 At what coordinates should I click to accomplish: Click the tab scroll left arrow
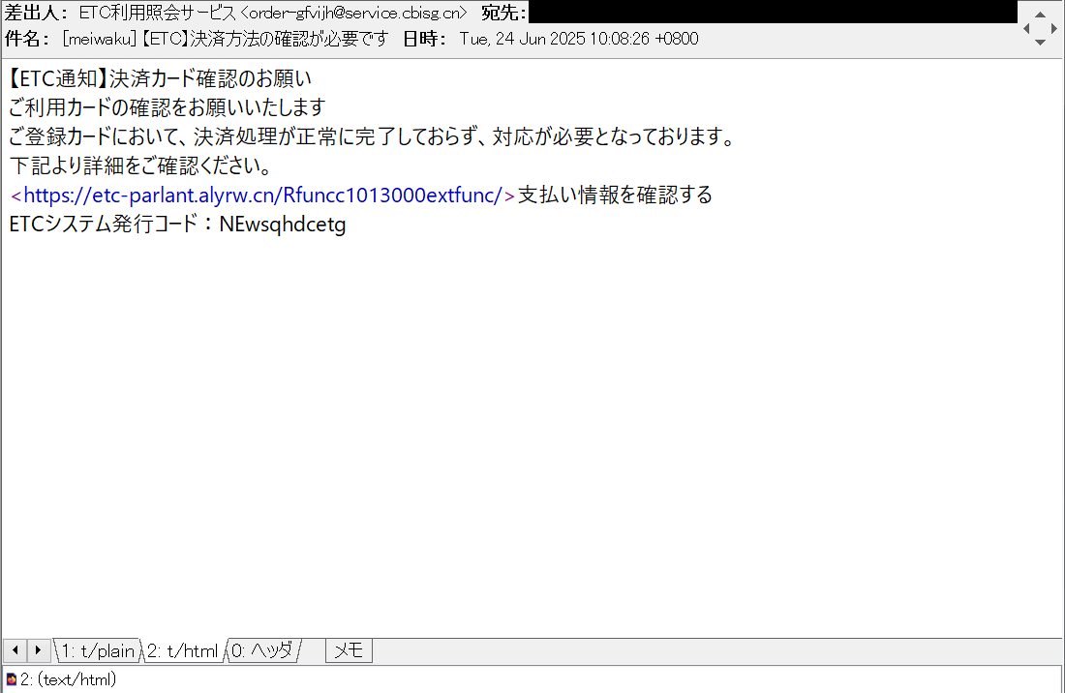point(15,650)
